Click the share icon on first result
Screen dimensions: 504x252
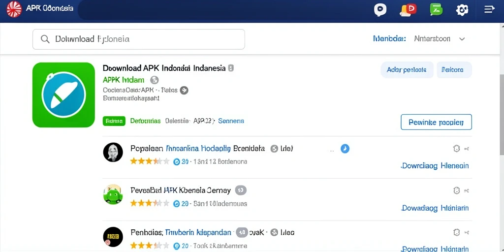coord(467,149)
